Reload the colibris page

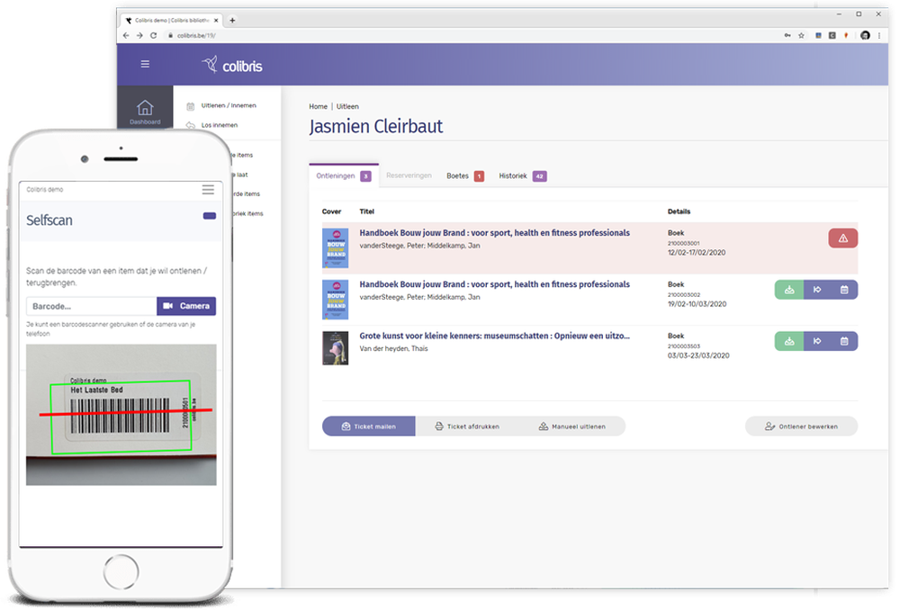pos(153,36)
